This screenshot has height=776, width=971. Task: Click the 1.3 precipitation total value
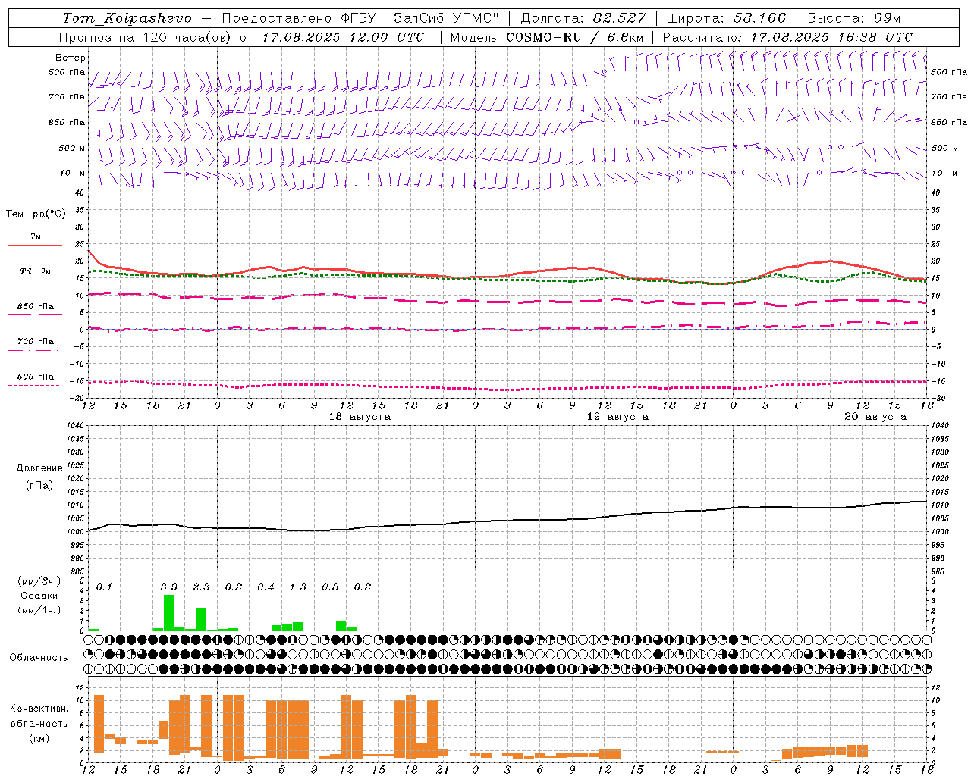(x=298, y=587)
